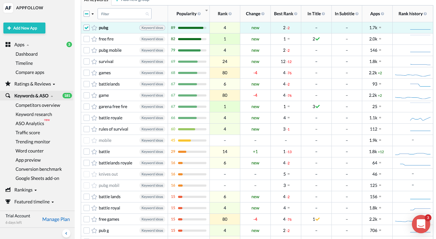This screenshot has height=239, width=436.
Task: Check the games keyword checkbox
Action: coord(87,73)
